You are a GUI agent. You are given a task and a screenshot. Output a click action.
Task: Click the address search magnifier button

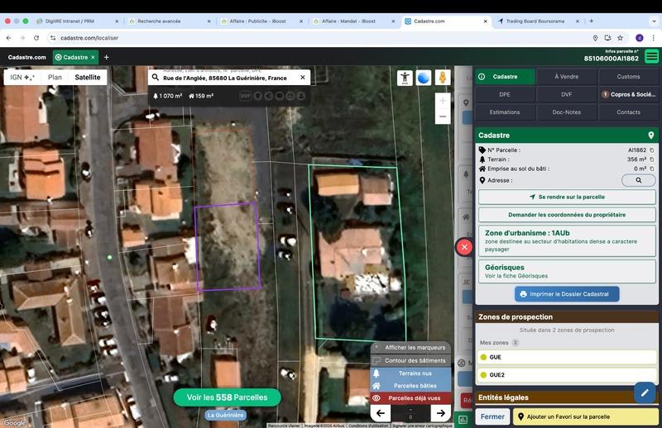[x=638, y=180]
